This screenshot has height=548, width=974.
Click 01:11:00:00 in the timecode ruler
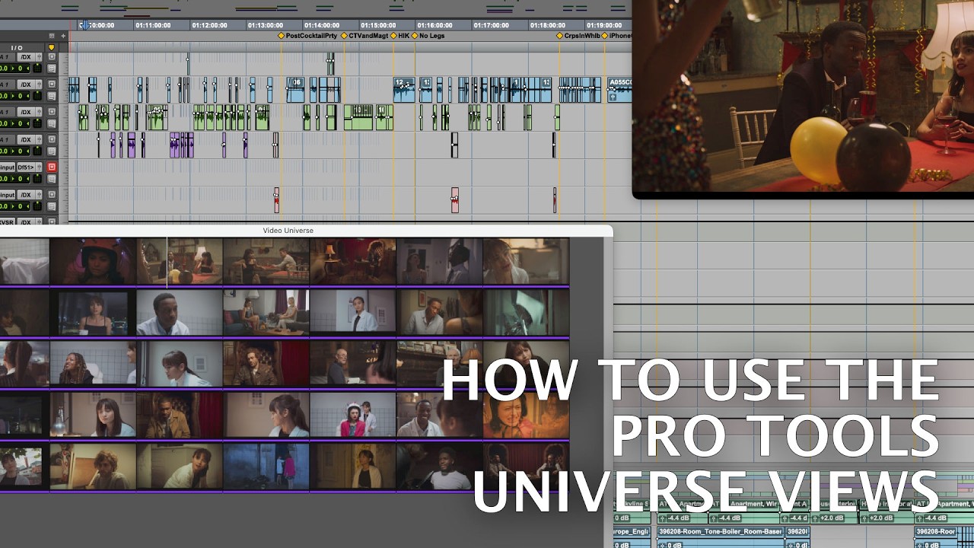pos(153,25)
